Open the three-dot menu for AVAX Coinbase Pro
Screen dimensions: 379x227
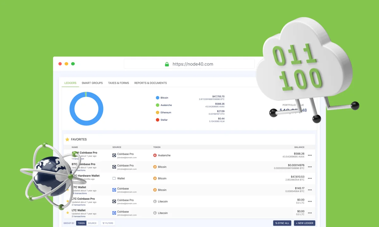pyautogui.click(x=310, y=155)
